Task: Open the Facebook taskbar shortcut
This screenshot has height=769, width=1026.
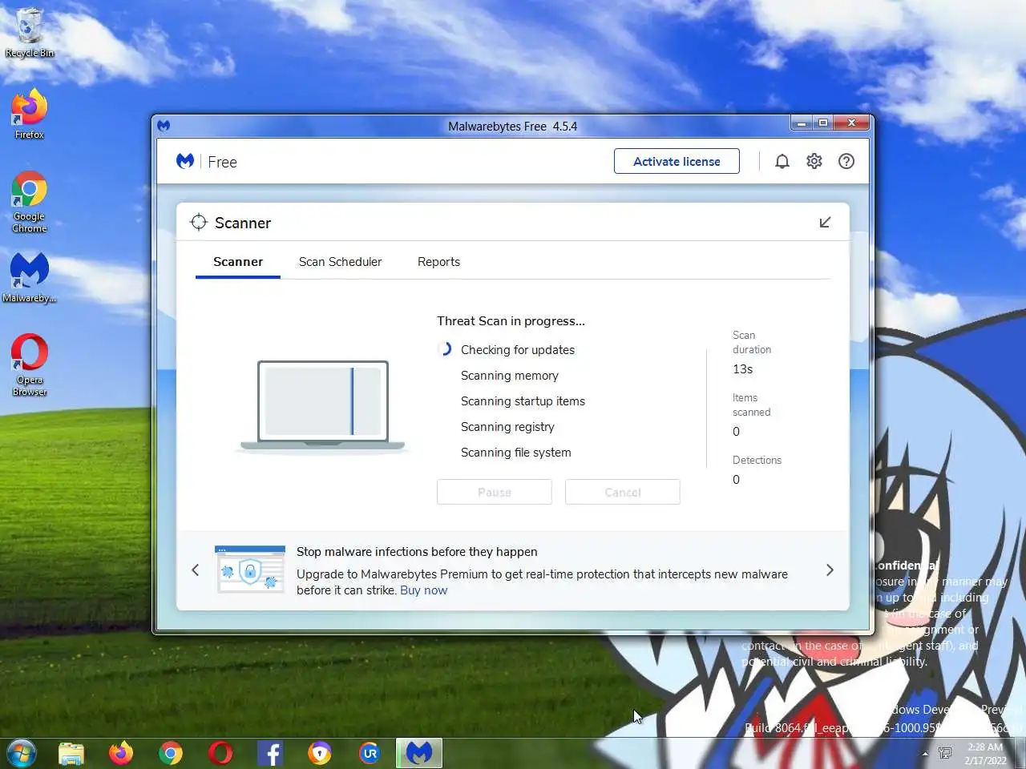Action: tap(270, 753)
